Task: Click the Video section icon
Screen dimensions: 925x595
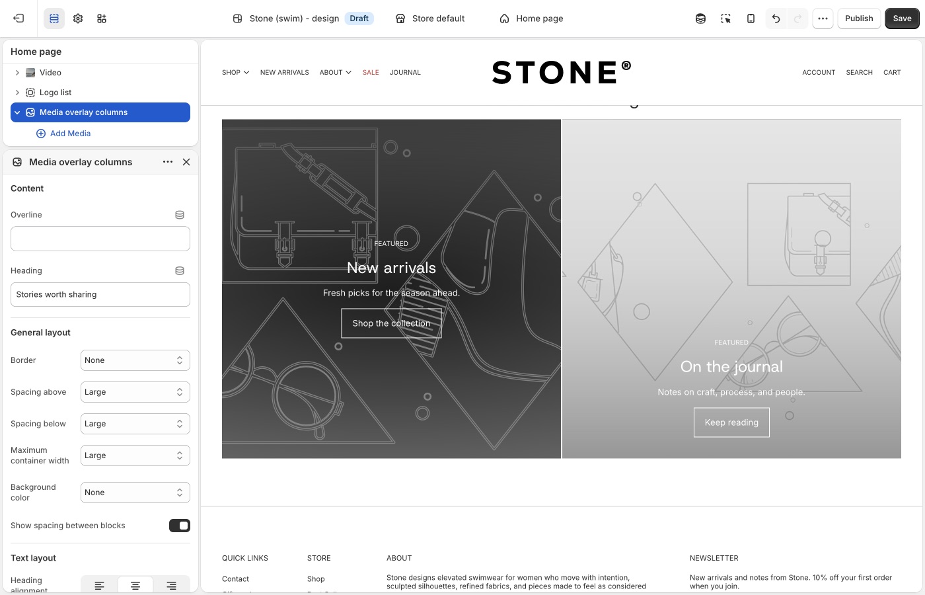Action: click(x=30, y=73)
